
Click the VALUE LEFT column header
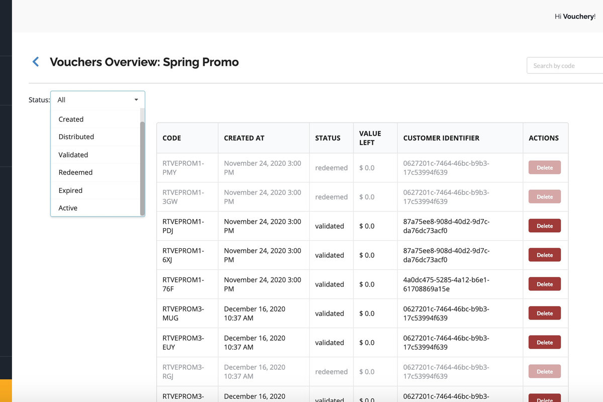[x=375, y=138]
